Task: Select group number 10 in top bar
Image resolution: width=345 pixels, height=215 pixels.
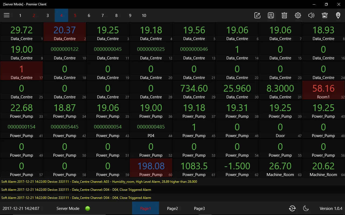Action: 144,16
